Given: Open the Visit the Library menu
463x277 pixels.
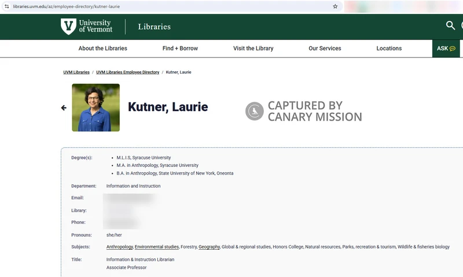Looking at the screenshot, I should [x=253, y=48].
